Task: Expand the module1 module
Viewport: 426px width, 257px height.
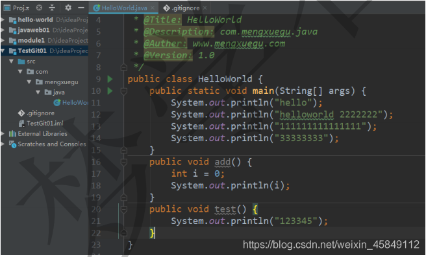Action: click(3, 40)
